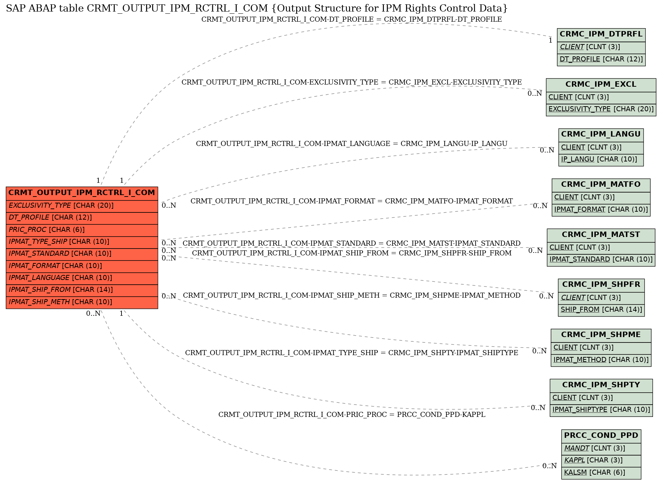This screenshot has height=483, width=662.
Task: Click the IPMAT_SHIP_FROM relation label text
Action: (x=351, y=253)
